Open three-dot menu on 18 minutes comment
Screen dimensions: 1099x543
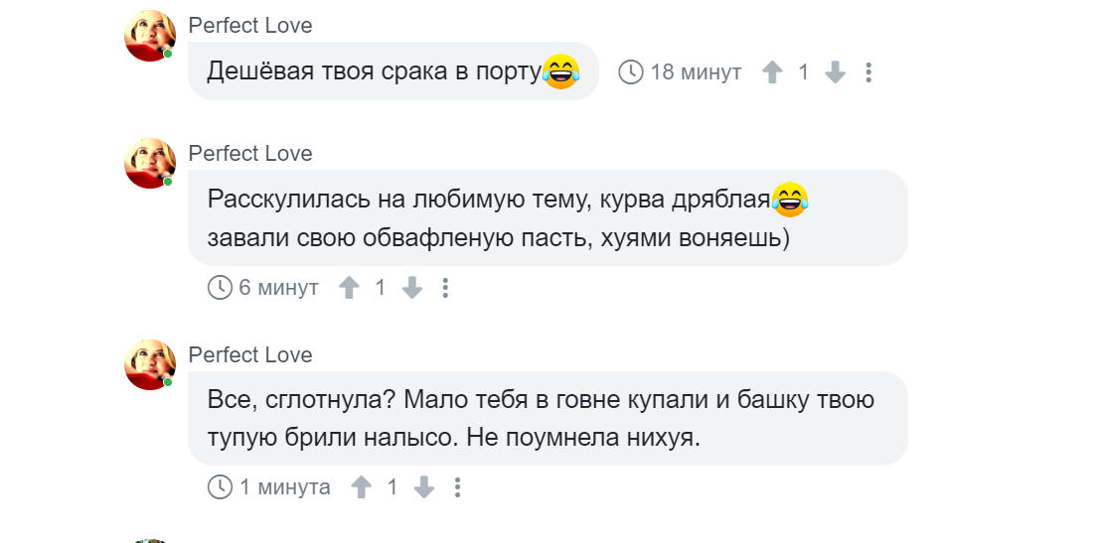867,72
